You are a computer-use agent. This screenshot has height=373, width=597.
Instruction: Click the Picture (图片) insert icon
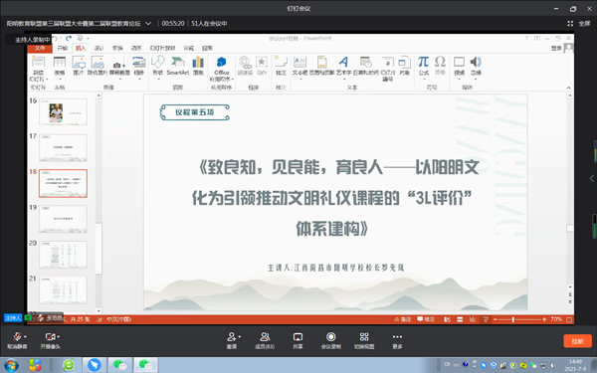79,62
